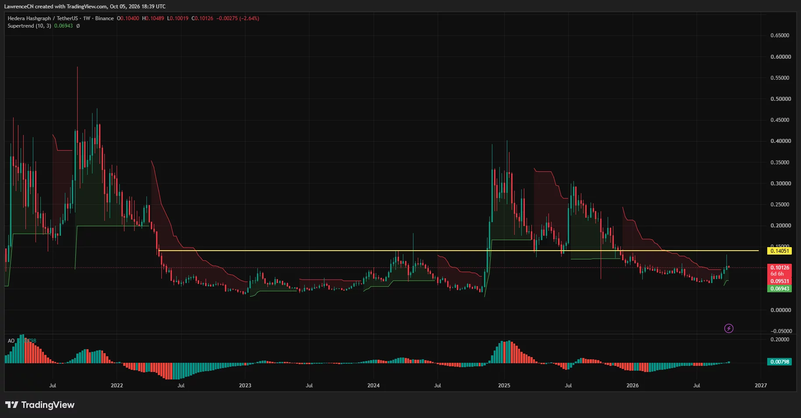This screenshot has width=801, height=418.
Task: Click the 0.00000 price scale label
Action: [x=781, y=310]
